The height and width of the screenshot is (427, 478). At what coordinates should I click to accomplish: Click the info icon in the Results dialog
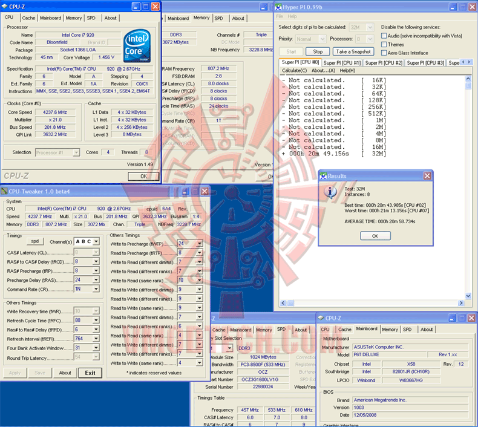(x=330, y=192)
